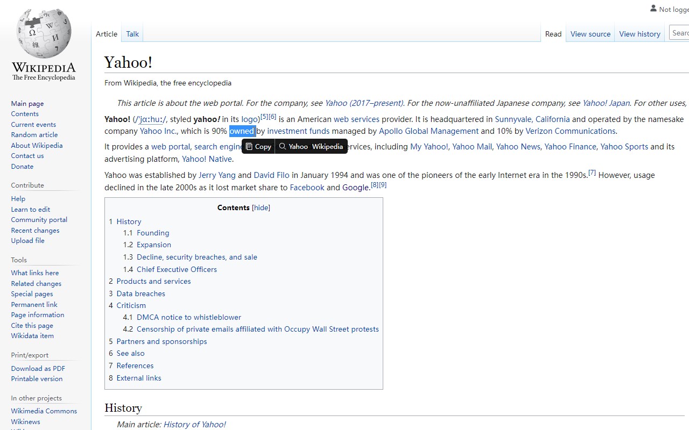This screenshot has height=430, width=689.
Task: Jump to Founding section
Action: pos(153,233)
